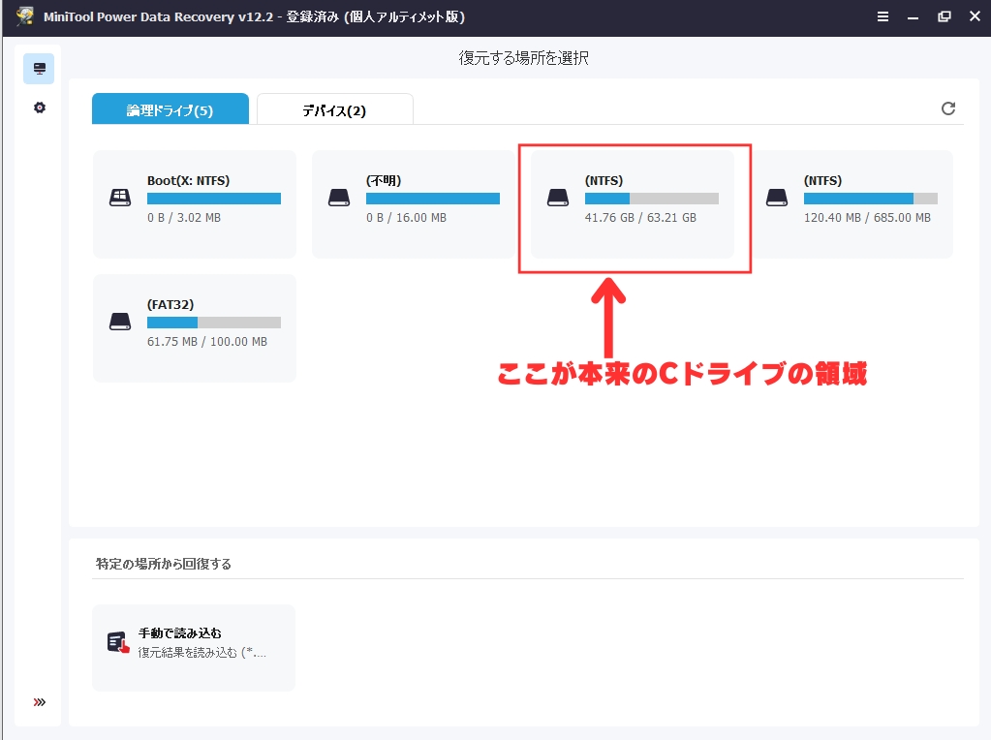The image size is (991, 740).
Task: Click the 復元結果を読み込む description text
Action: (202, 652)
